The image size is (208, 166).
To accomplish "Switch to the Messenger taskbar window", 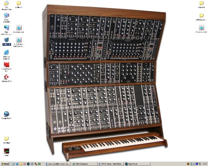I will [84, 164].
